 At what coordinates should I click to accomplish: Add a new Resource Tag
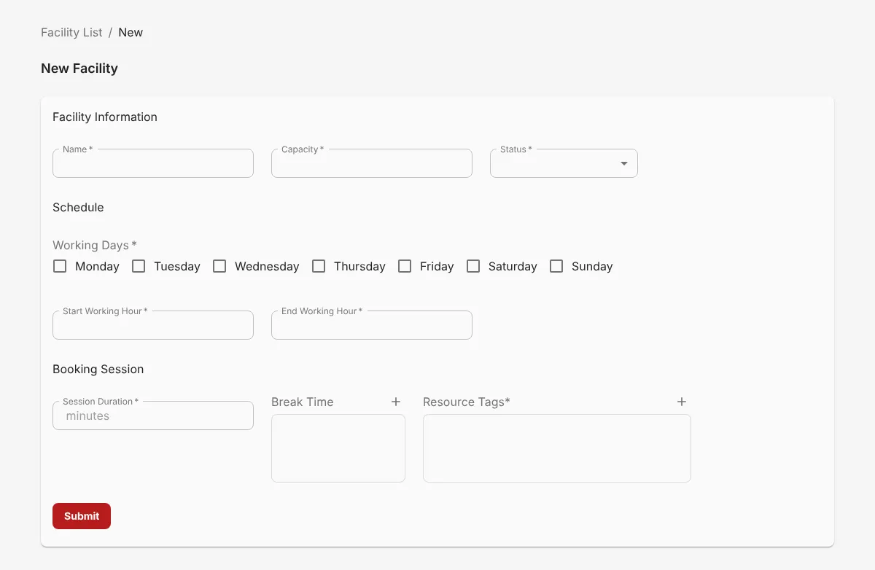pyautogui.click(x=682, y=402)
